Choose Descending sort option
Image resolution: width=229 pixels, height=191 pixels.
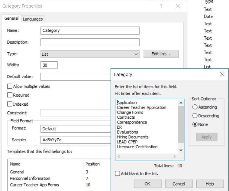195,116
